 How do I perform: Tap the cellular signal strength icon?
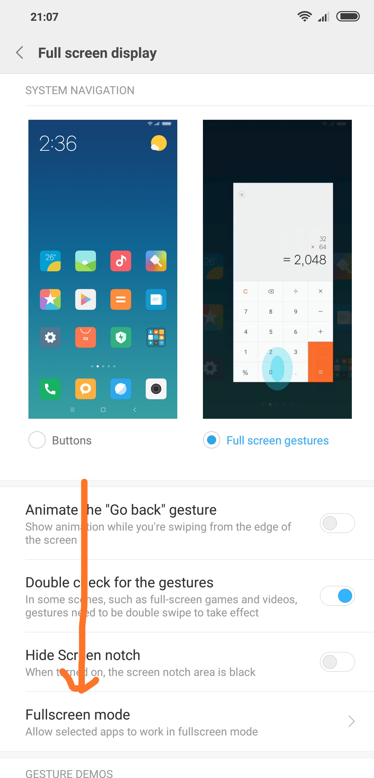coord(323,16)
